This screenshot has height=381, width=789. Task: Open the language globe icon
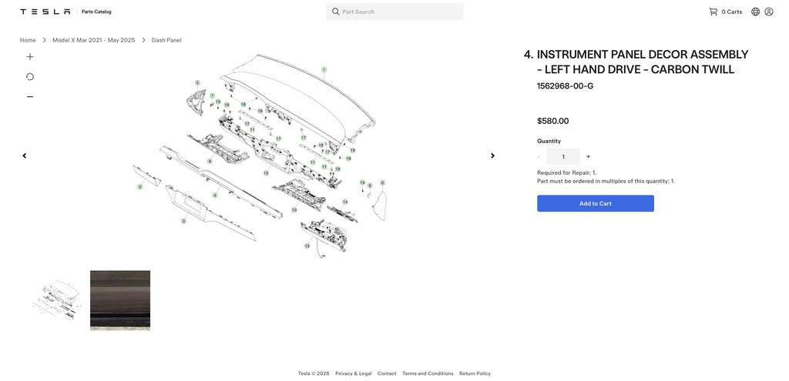pos(755,12)
